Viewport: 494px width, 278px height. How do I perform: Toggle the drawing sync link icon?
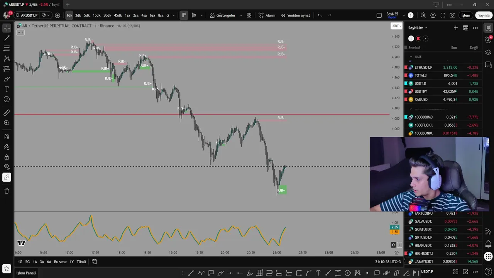7,178
